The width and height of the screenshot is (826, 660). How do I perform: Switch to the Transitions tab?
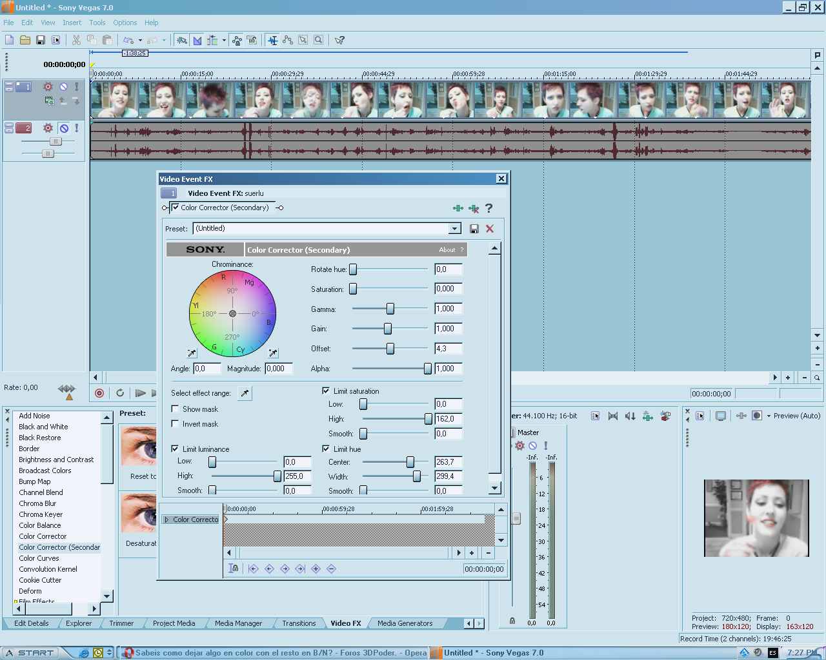pos(299,623)
